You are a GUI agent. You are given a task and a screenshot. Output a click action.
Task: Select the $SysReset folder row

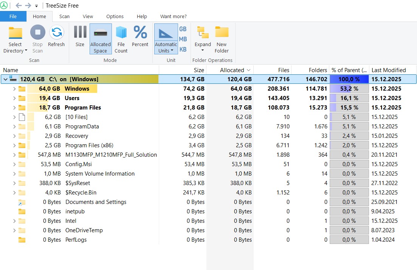pyautogui.click(x=209, y=183)
